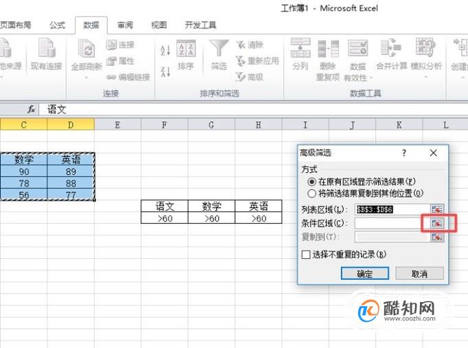Click the help question mark in dialog
This screenshot has height=348, width=468.
[x=403, y=153]
